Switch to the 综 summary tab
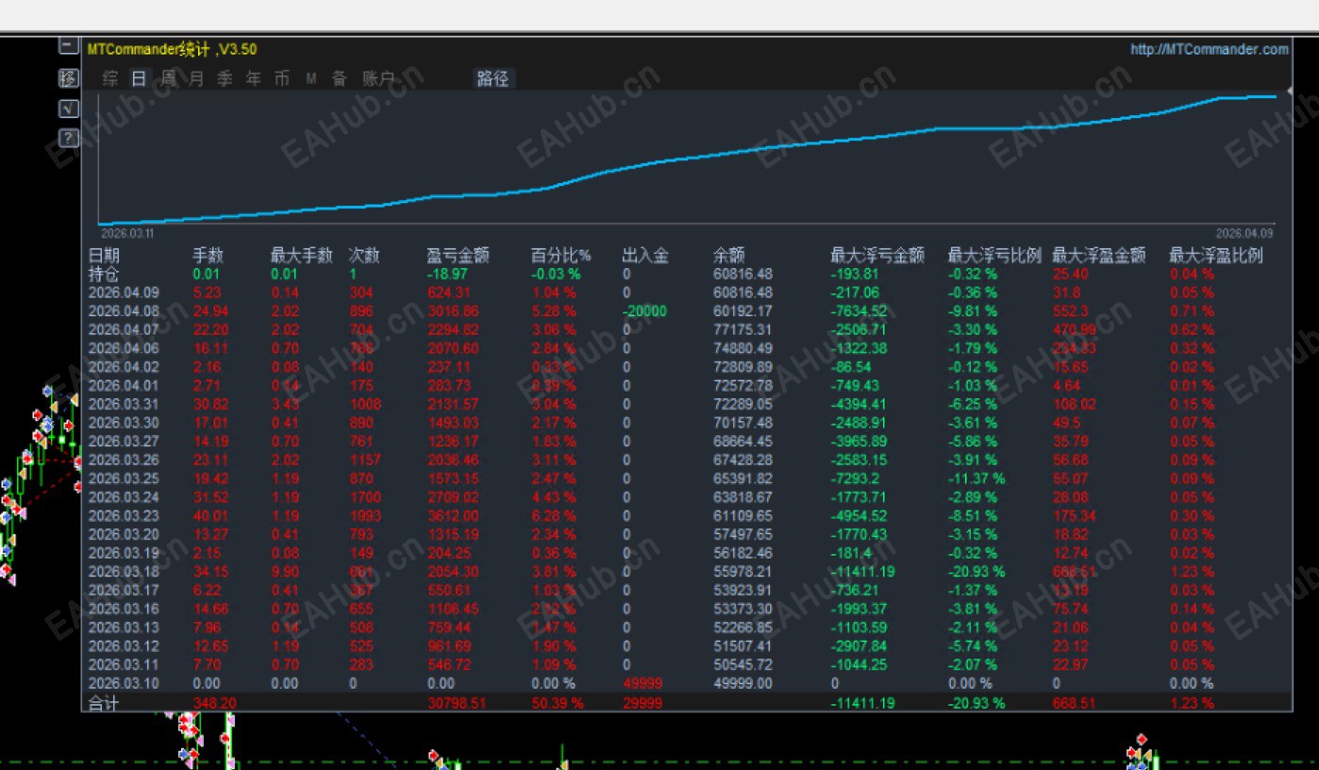The height and width of the screenshot is (770, 1319). (x=110, y=79)
